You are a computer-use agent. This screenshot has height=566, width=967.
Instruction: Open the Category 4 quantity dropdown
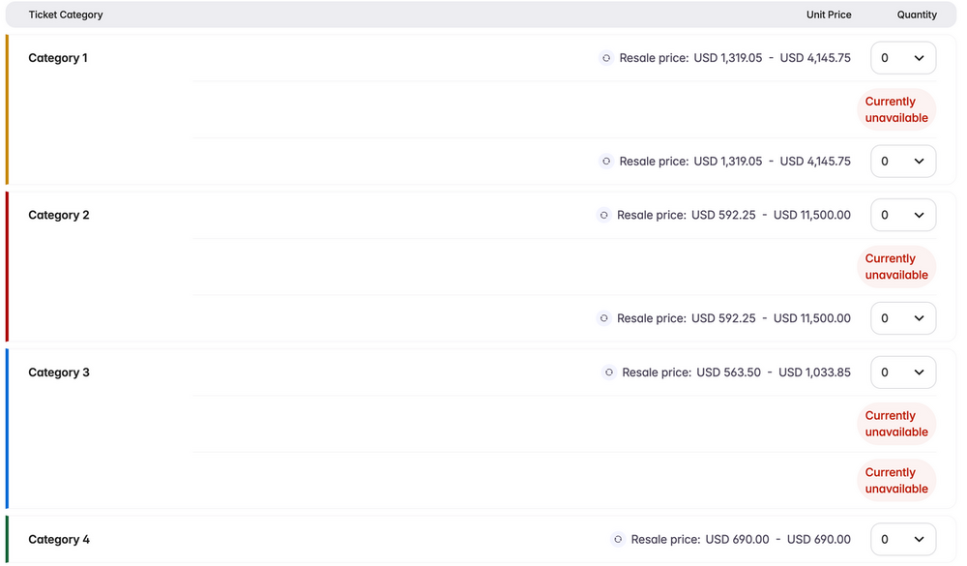coord(903,540)
